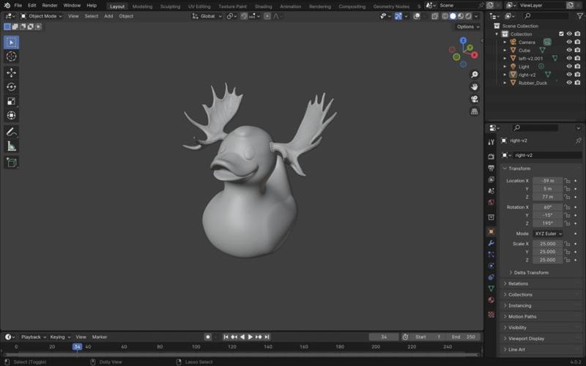Switch perspective/orthographic grid icon
The image size is (586, 366).
(x=474, y=111)
